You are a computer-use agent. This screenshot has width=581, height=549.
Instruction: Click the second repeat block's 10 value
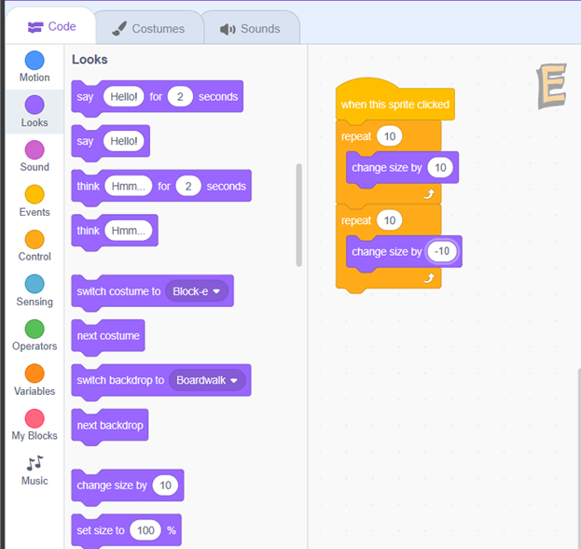(390, 220)
